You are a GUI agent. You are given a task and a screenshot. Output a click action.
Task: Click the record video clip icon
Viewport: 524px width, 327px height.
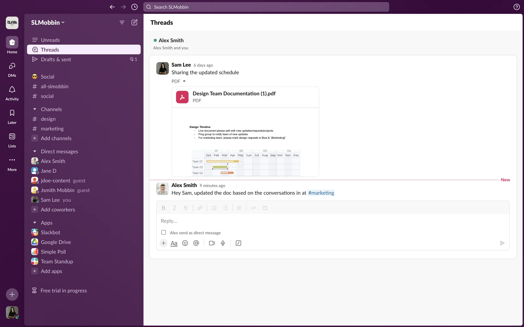click(212, 243)
